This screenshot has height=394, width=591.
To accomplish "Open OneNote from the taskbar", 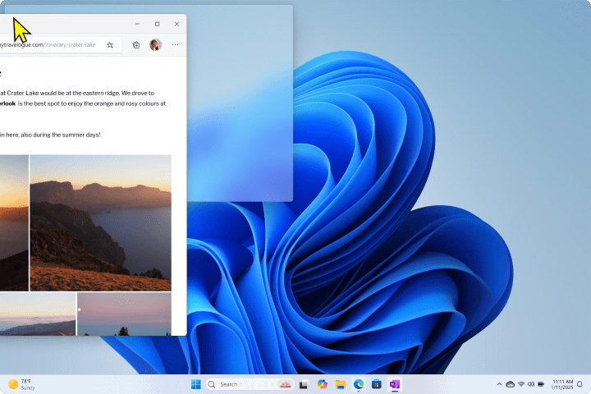I will coord(395,384).
